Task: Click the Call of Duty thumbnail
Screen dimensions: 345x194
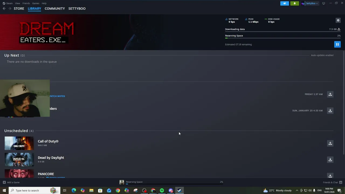Action: (19, 143)
